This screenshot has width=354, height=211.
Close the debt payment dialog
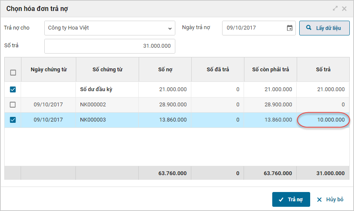click(344, 8)
